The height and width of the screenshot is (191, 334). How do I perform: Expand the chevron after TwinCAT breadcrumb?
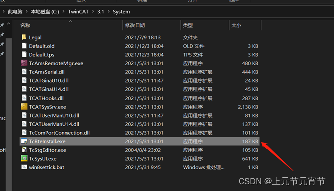93,11
